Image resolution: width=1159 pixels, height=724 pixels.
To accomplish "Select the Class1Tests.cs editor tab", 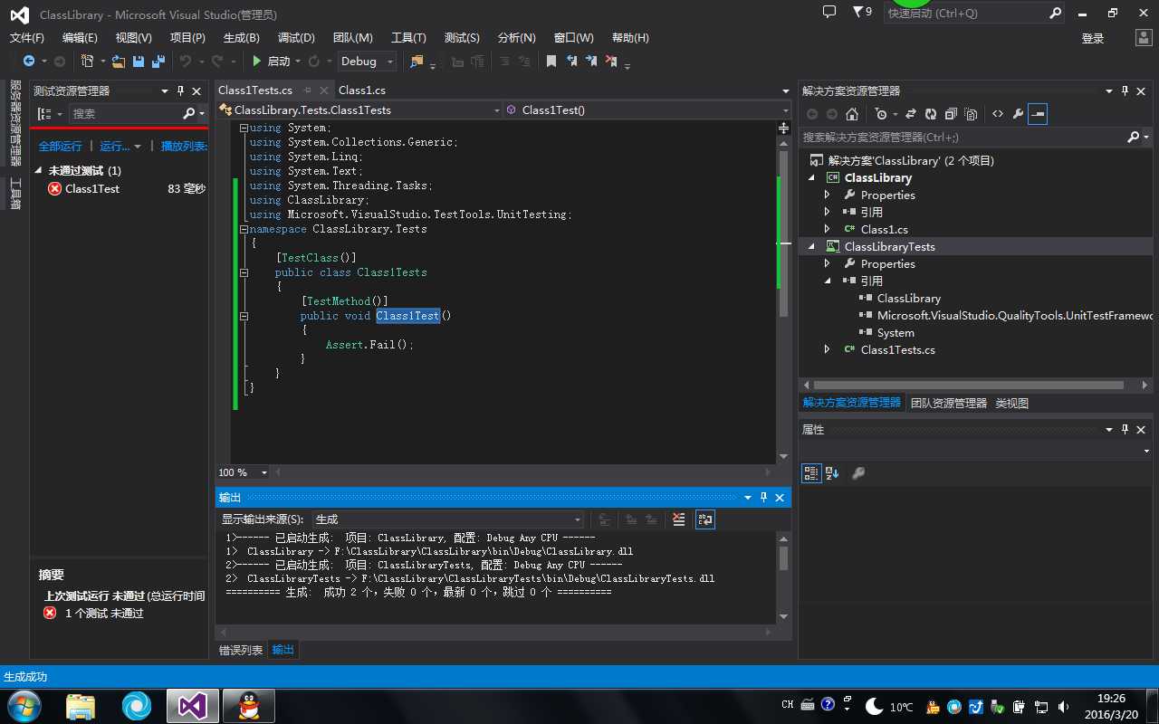I will click(x=255, y=90).
